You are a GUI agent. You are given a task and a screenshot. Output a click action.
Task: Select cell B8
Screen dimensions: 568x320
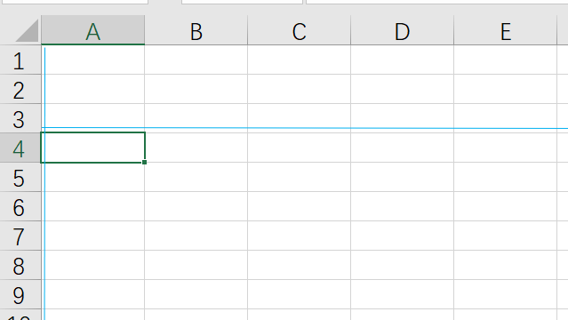[196, 266]
